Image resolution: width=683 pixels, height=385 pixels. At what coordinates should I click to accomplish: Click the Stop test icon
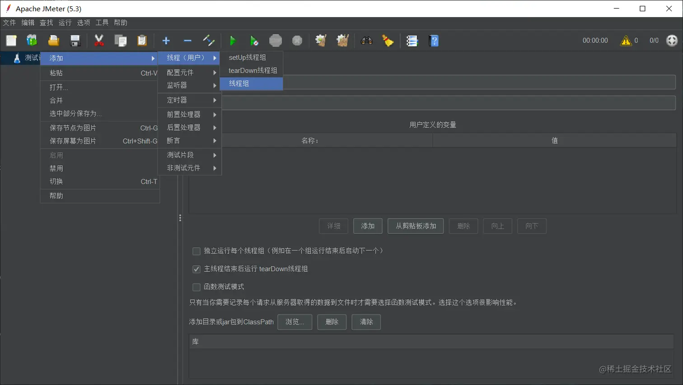click(x=276, y=41)
